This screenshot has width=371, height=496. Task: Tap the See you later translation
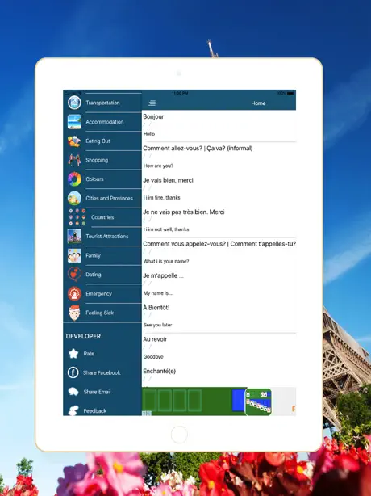(157, 325)
